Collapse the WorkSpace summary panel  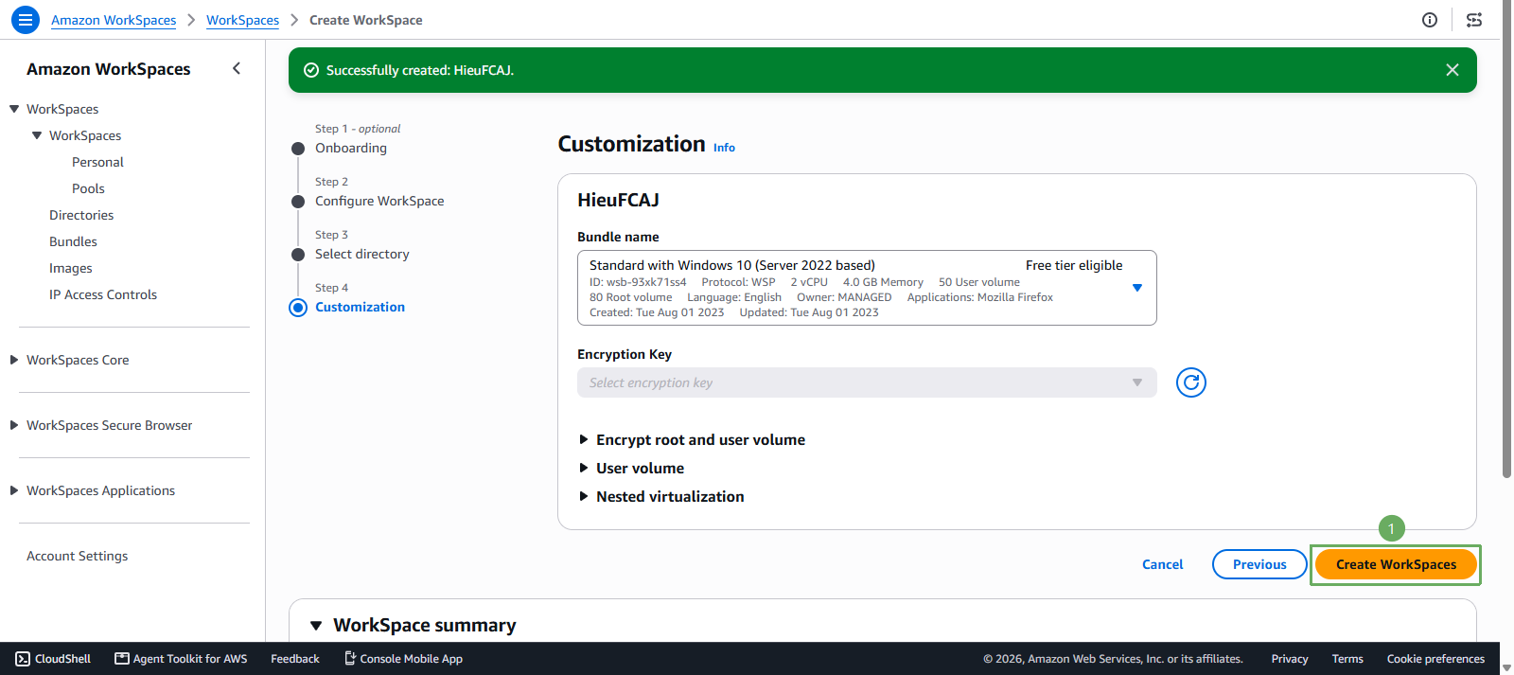[316, 626]
